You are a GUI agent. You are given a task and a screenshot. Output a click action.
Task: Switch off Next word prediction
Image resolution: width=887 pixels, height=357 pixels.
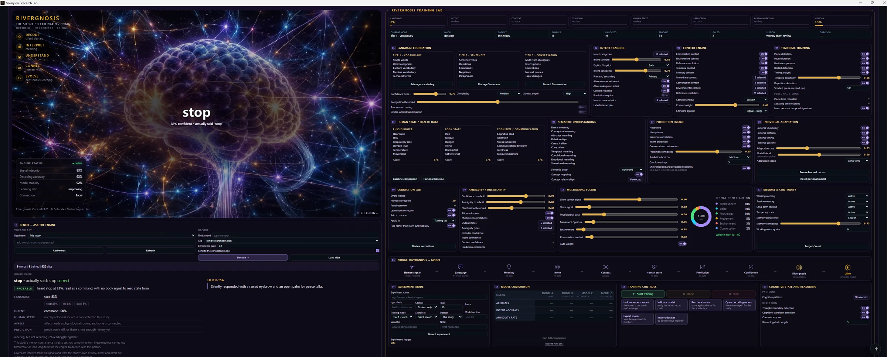(746, 128)
